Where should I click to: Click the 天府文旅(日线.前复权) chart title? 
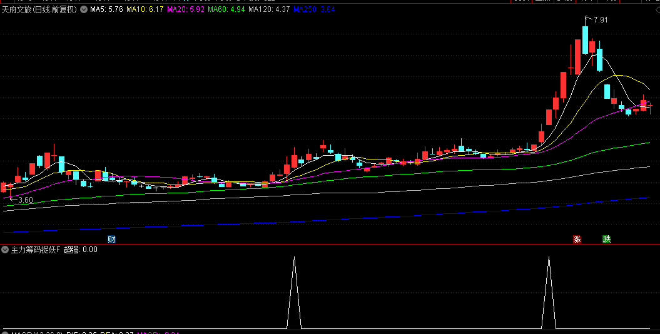coord(39,9)
